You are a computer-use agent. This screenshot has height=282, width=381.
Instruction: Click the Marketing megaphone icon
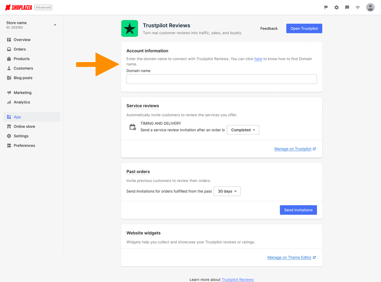point(9,93)
